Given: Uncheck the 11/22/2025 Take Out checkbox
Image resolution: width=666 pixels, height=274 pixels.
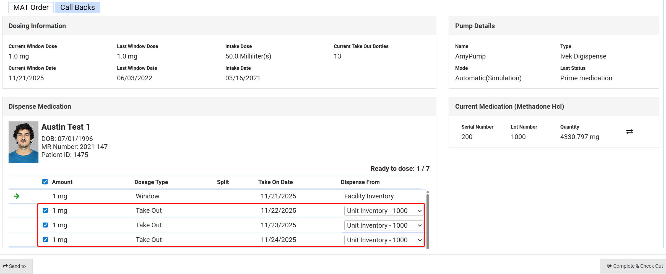Looking at the screenshot, I should point(45,211).
